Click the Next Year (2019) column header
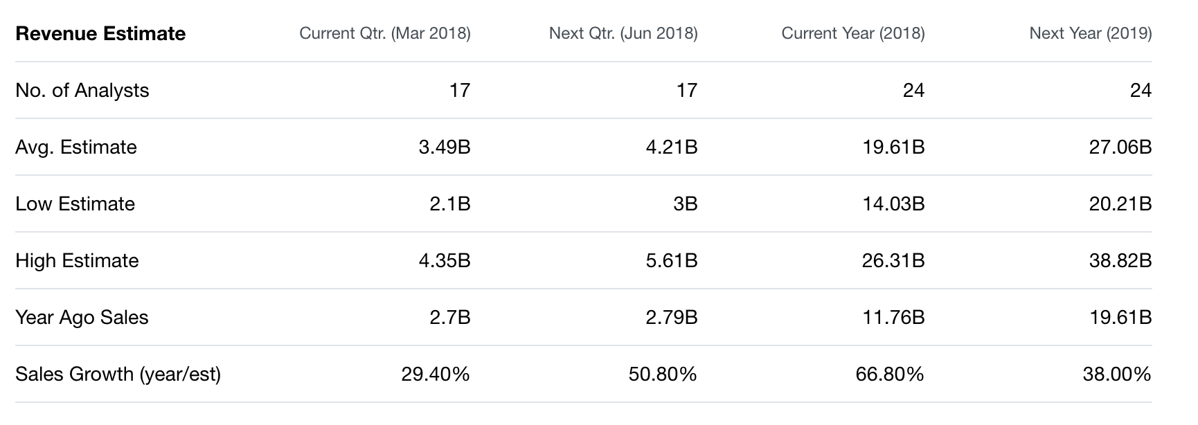The height and width of the screenshot is (425, 1198). tap(1090, 33)
